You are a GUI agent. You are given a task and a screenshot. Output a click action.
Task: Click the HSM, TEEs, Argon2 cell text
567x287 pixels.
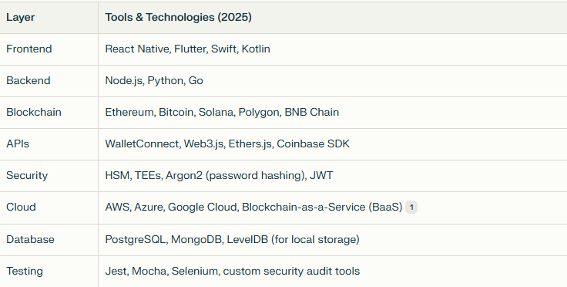point(219,176)
